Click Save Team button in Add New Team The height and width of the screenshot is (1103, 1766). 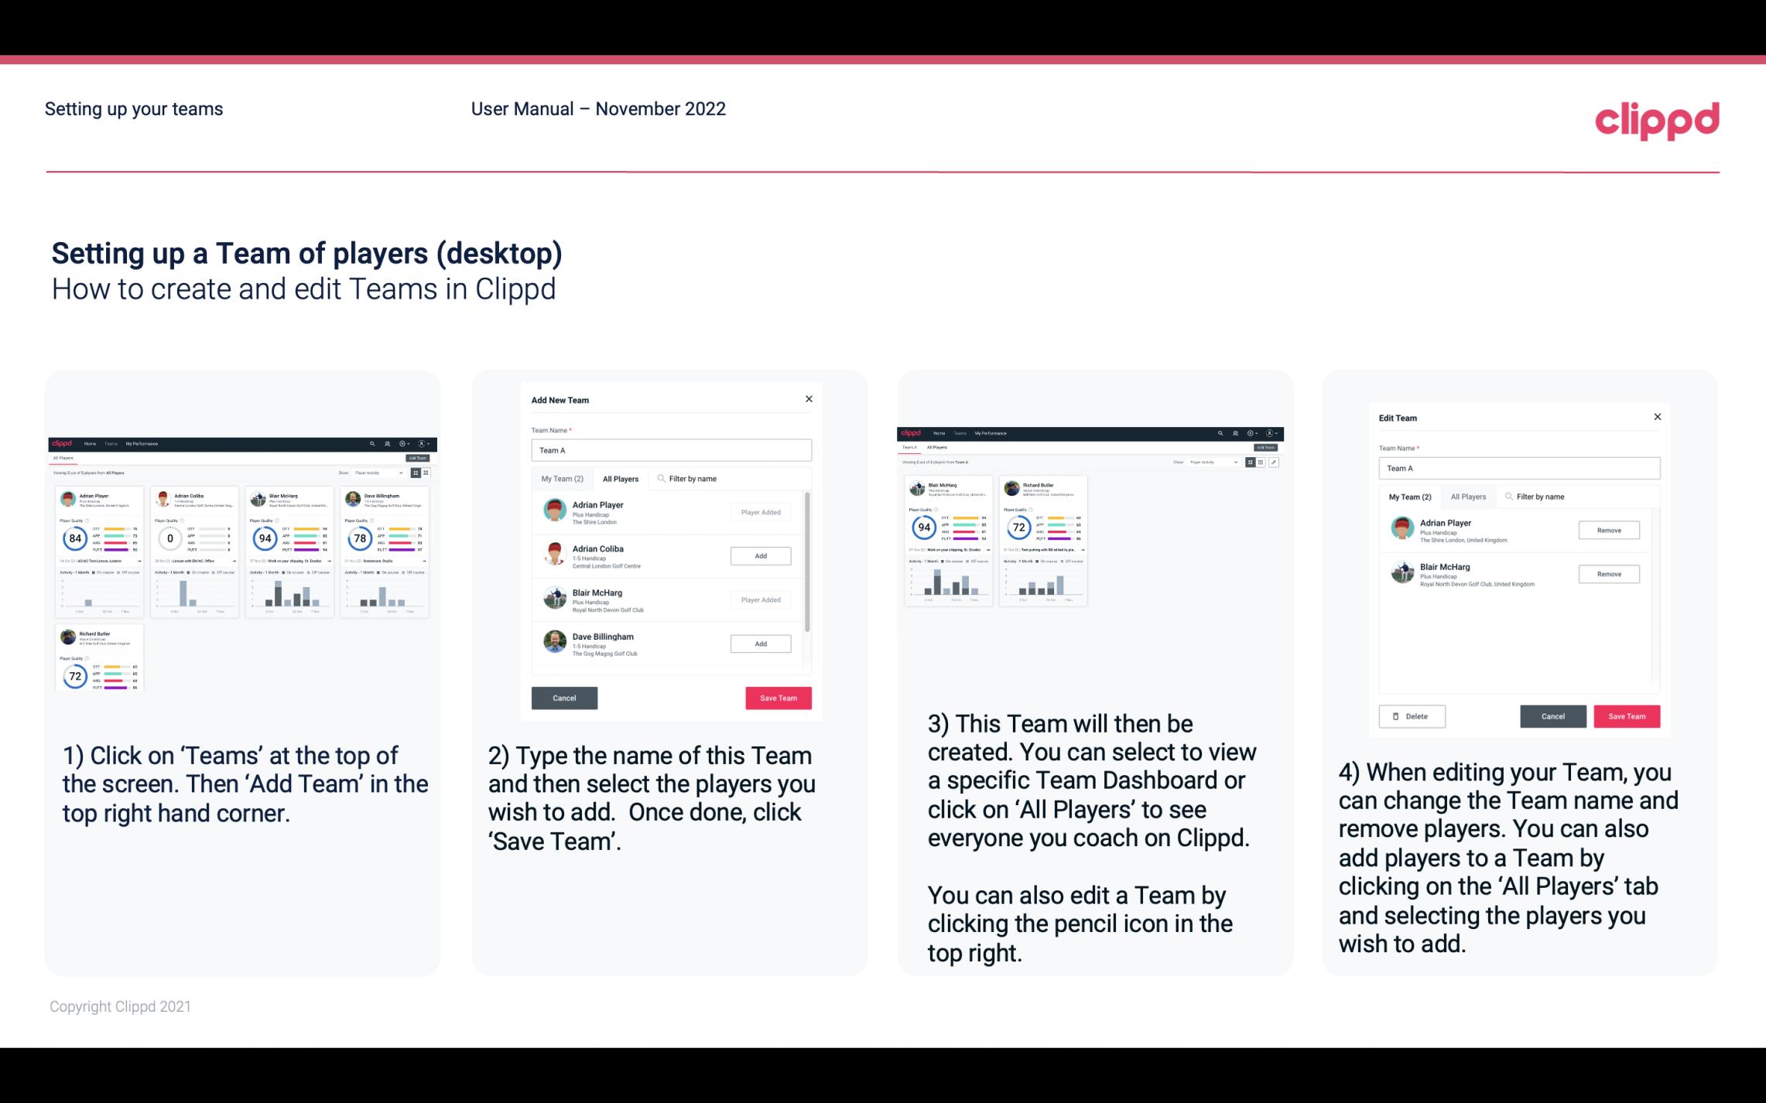tap(777, 696)
